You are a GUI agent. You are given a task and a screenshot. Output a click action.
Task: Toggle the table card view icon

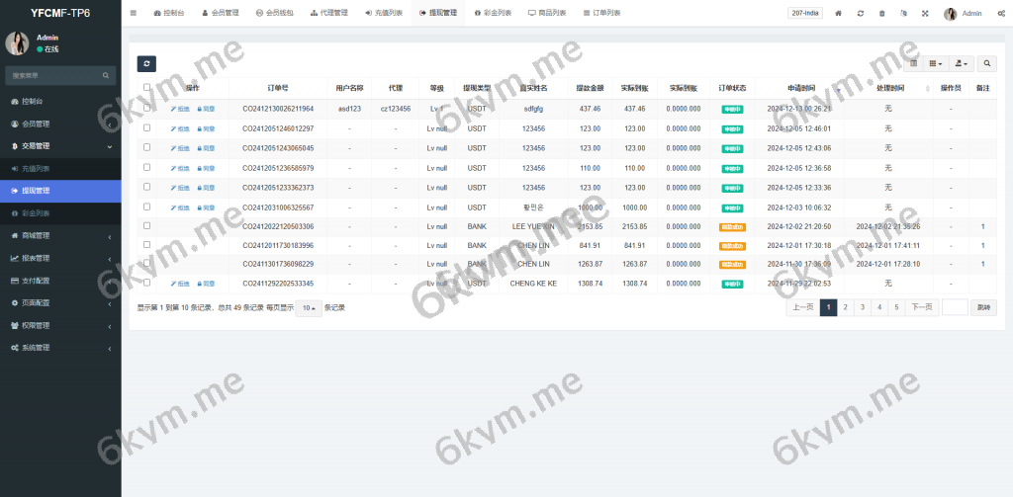pyautogui.click(x=913, y=63)
